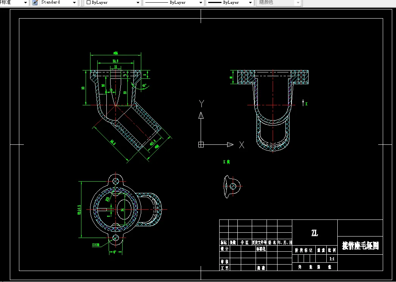The width and height of the screenshot is (396, 282).
Task: Click the UCS origin square icon
Action: click(x=201, y=145)
